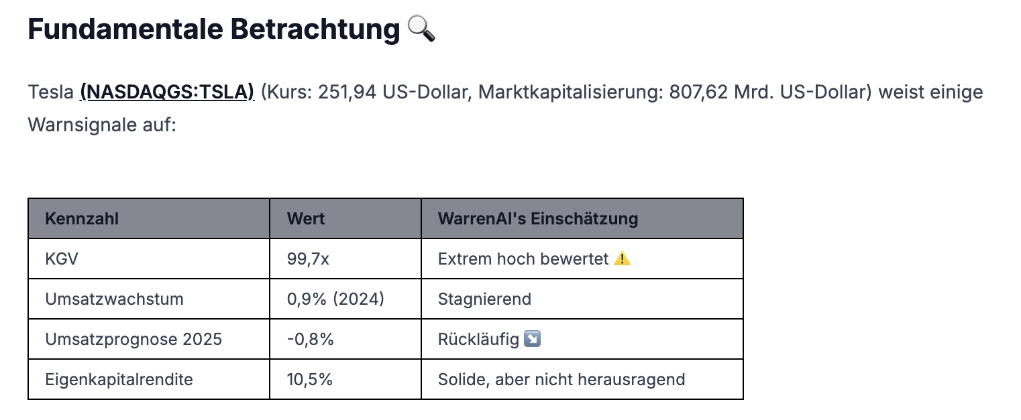Image resolution: width=1021 pixels, height=420 pixels.
Task: Open the (NASDAQGS:TSLA) stock link
Action: (167, 91)
